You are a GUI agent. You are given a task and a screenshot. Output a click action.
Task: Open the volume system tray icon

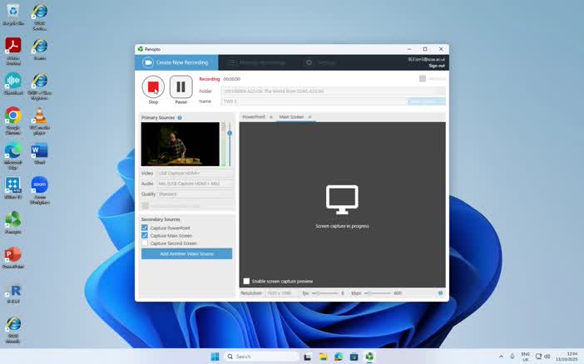(547, 357)
